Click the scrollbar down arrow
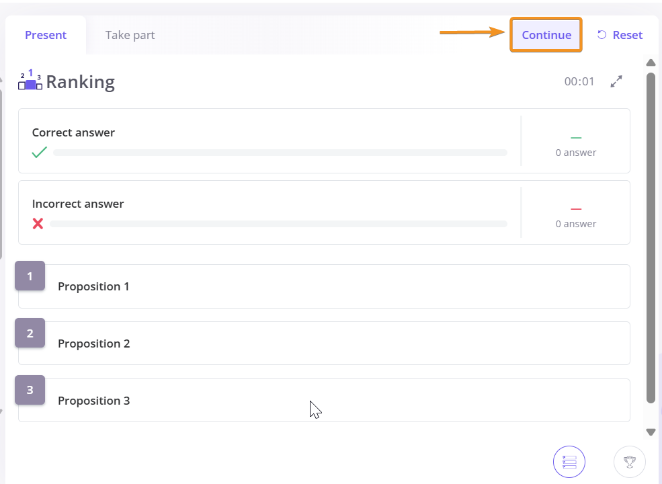662x484 pixels. (x=651, y=432)
